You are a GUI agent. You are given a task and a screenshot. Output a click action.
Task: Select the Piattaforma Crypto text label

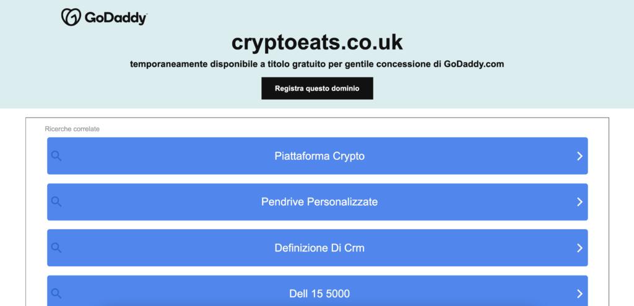click(x=319, y=156)
